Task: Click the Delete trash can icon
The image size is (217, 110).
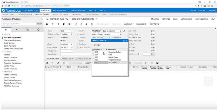Action: [64, 24]
